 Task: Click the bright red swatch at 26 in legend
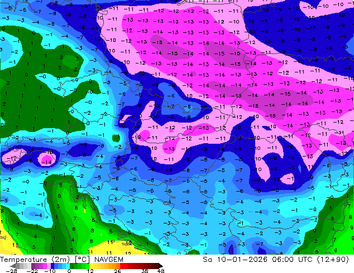pos(122,266)
